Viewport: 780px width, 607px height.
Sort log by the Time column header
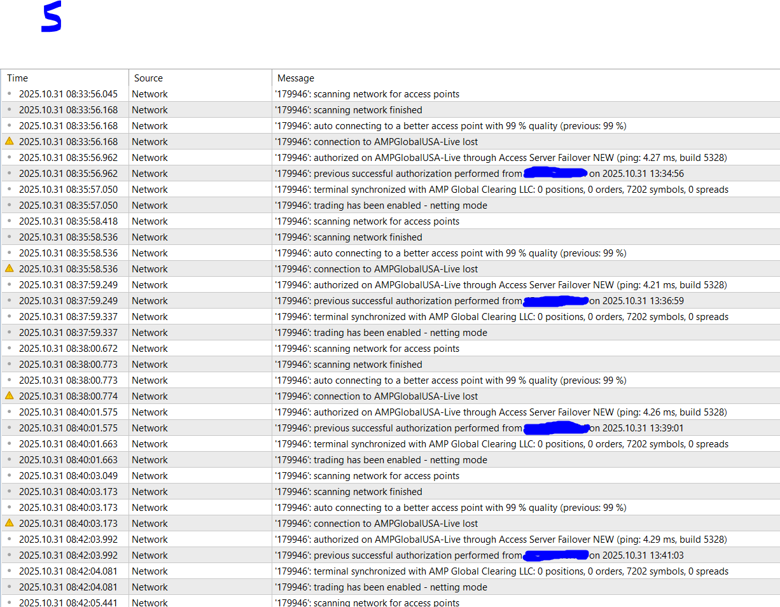coord(65,78)
